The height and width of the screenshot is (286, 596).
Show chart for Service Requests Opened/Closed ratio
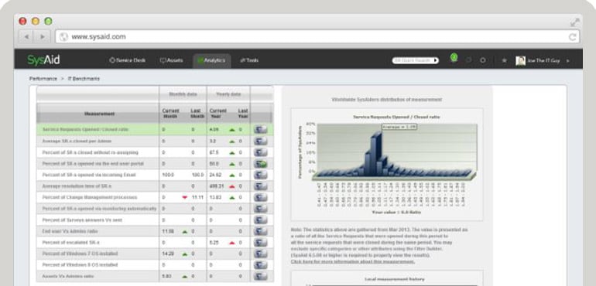pyautogui.click(x=260, y=130)
